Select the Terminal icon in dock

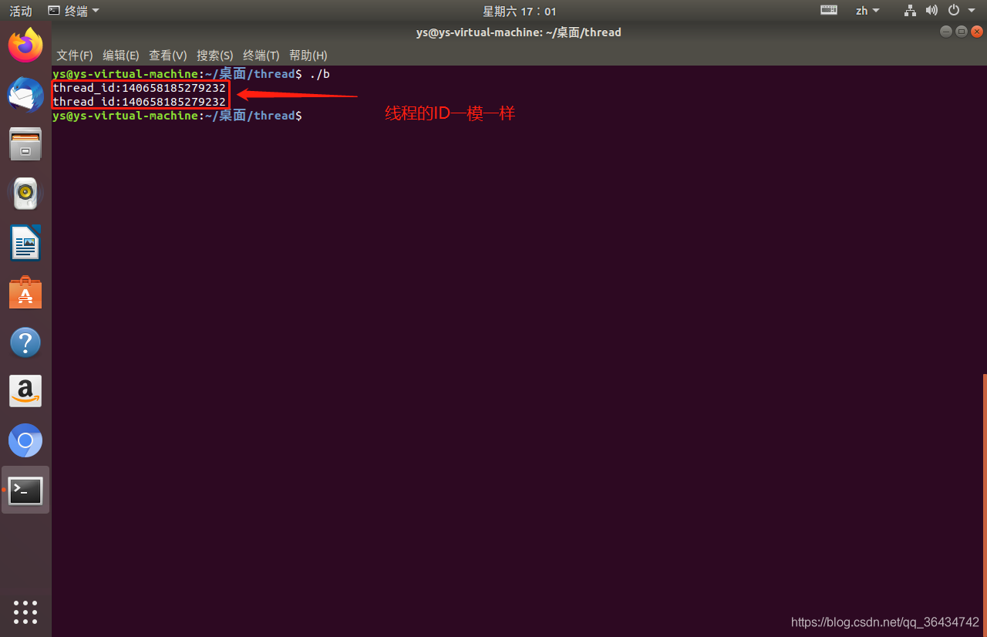click(x=25, y=490)
